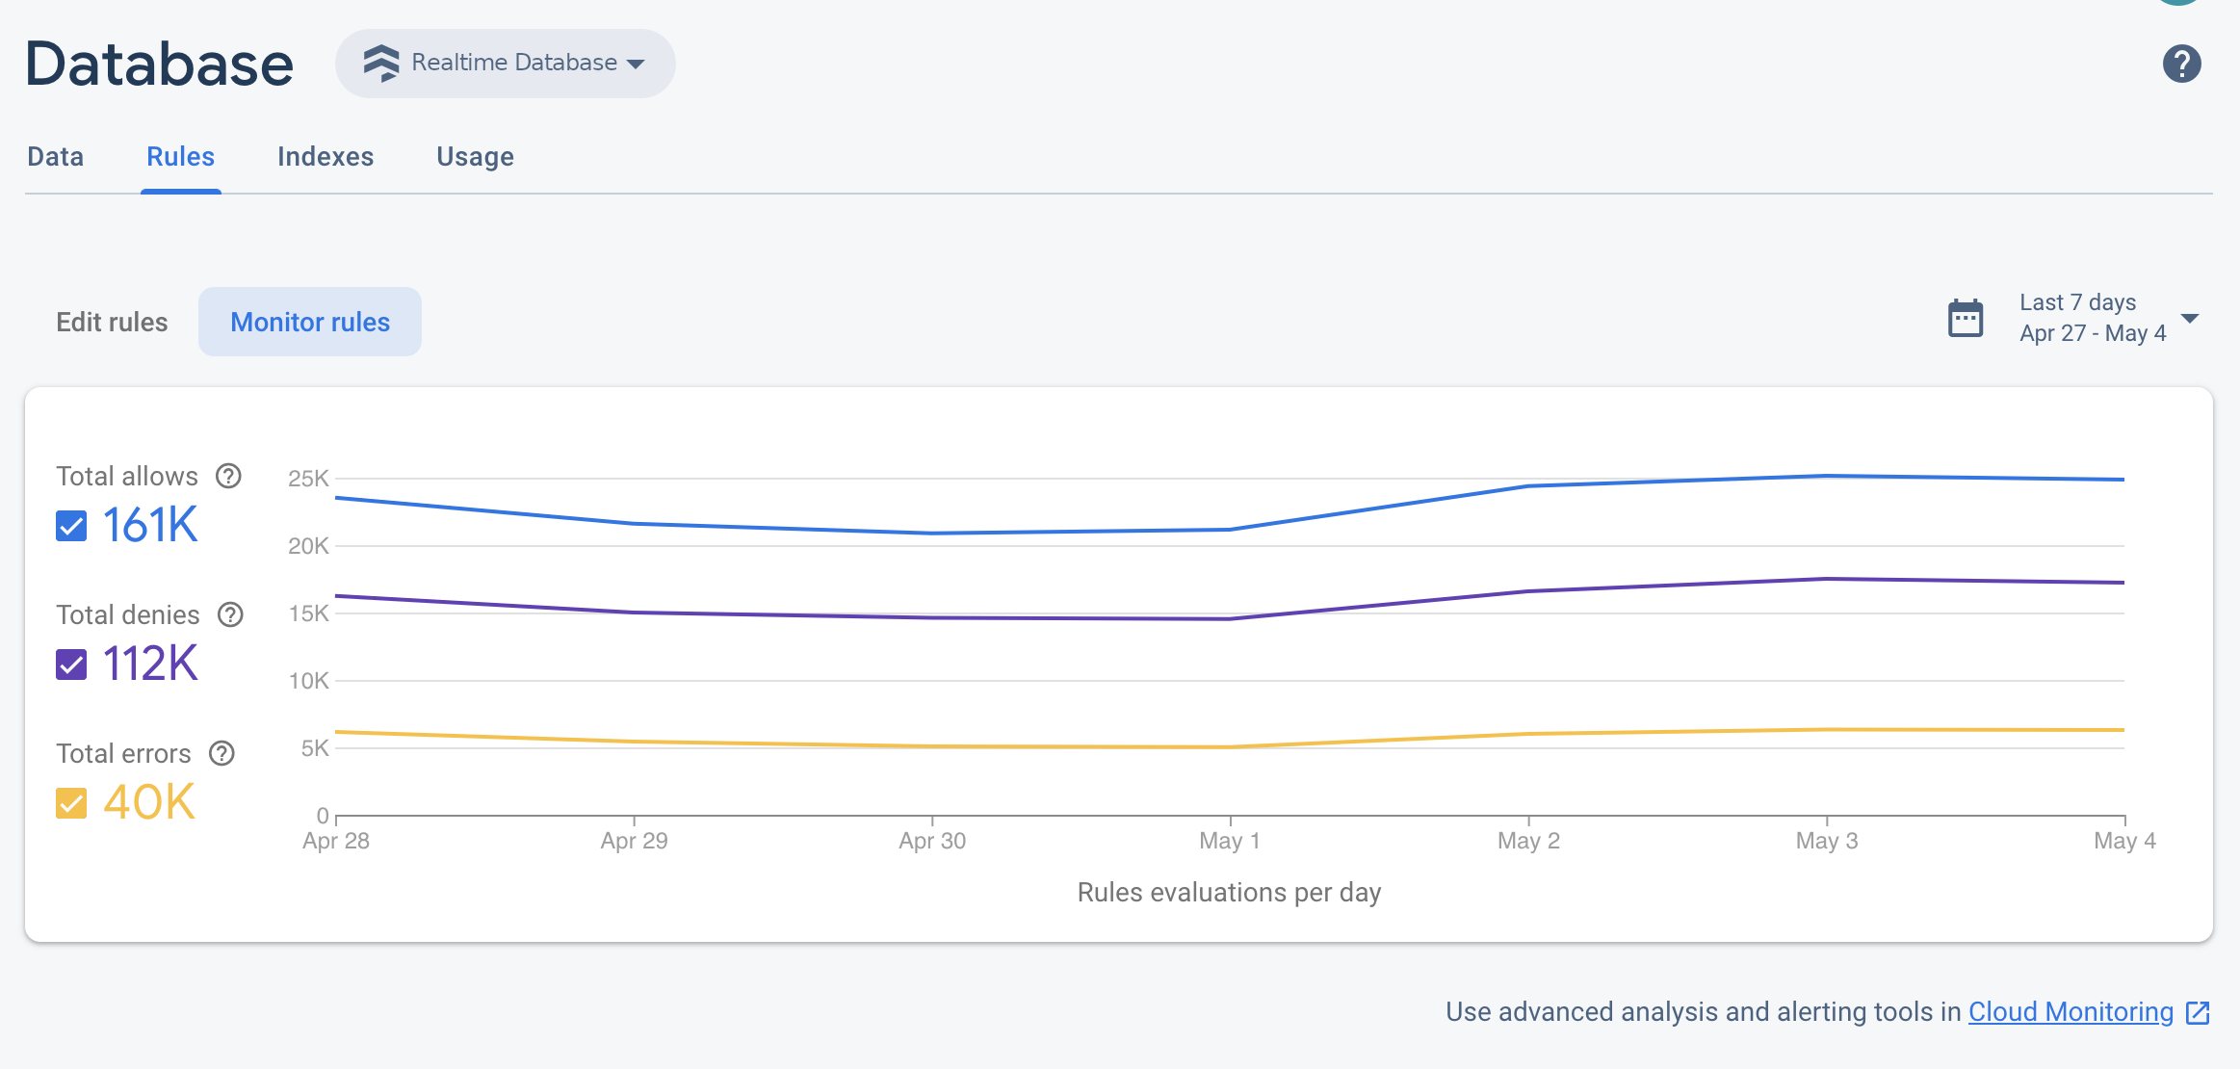Viewport: 2240px width, 1069px height.
Task: Switch to the Indexes tab
Action: coord(326,156)
